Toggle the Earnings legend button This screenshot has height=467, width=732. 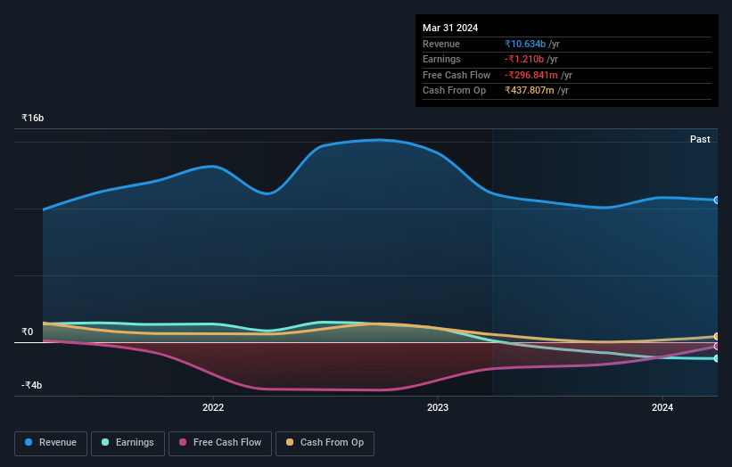click(127, 443)
